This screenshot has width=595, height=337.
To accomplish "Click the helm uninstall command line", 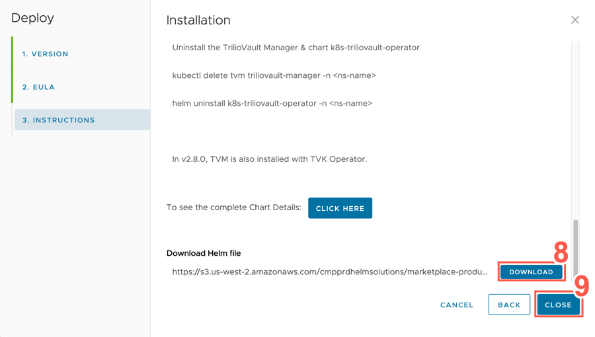I will (x=272, y=103).
